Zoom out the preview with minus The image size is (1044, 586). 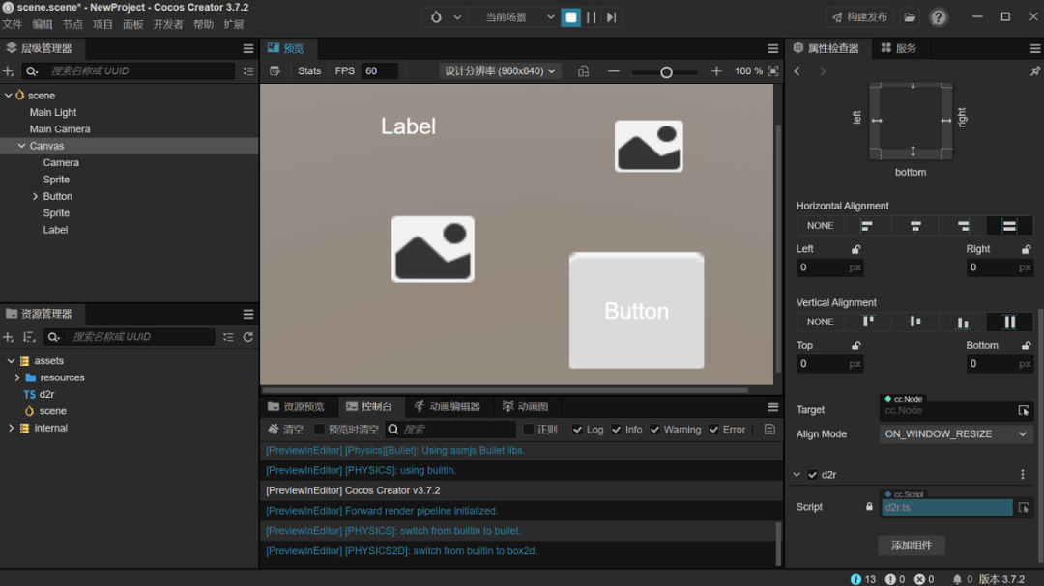pos(614,71)
